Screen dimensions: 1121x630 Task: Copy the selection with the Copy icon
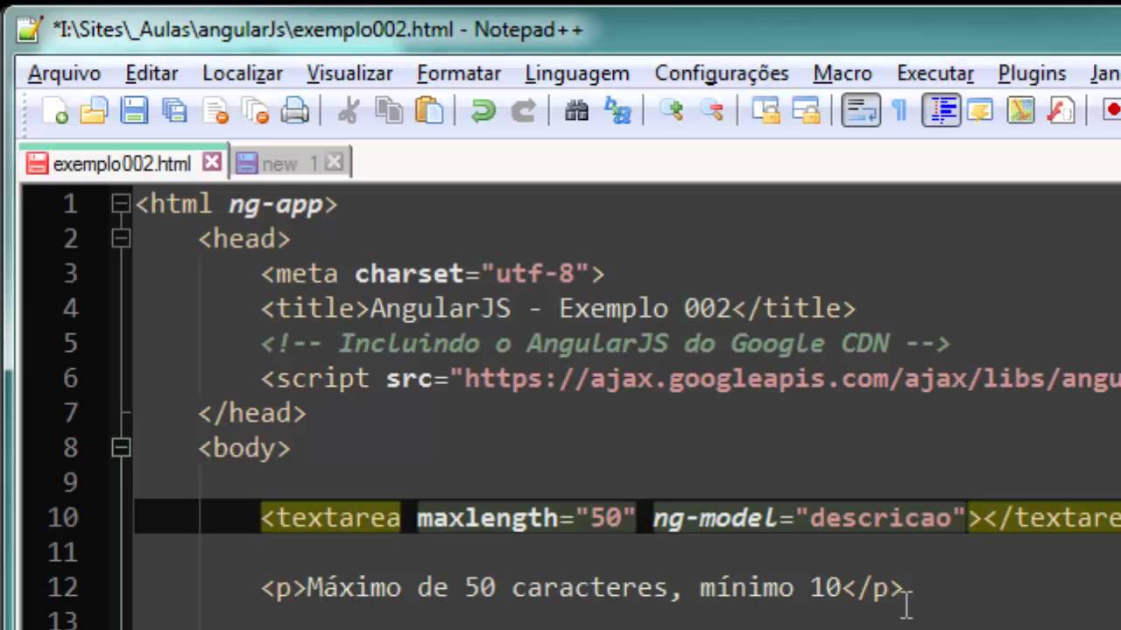tap(389, 111)
